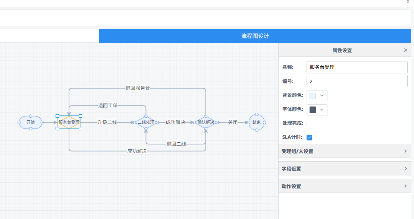This screenshot has height=219, width=414.
Task: Click the top-left resize handle of 服务台受理
Action: pyautogui.click(x=57, y=116)
